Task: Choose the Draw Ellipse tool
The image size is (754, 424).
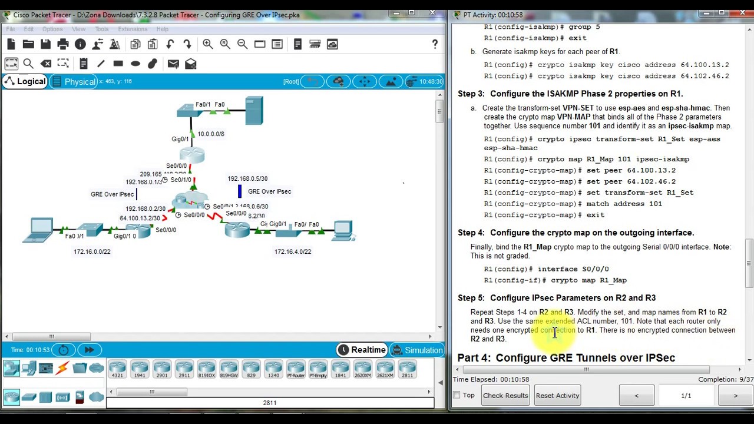Action: pyautogui.click(x=135, y=64)
